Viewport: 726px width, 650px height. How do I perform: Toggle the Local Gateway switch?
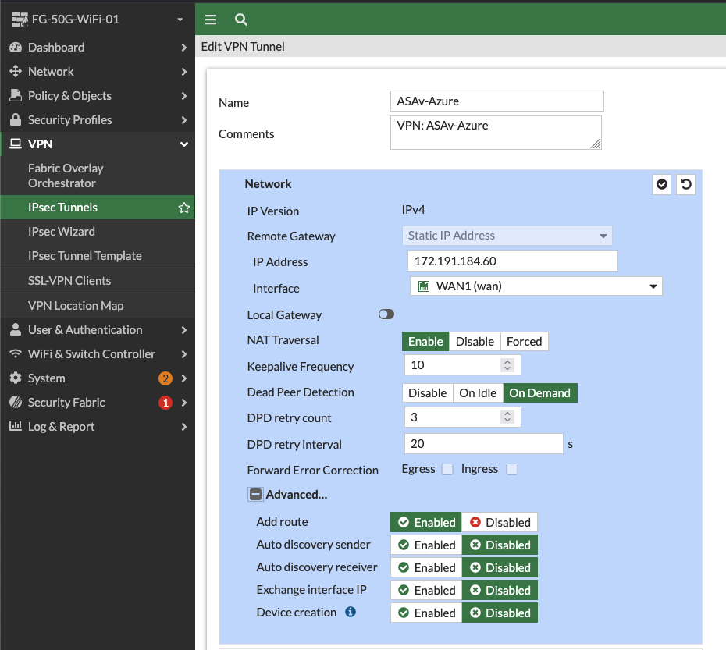(x=386, y=314)
